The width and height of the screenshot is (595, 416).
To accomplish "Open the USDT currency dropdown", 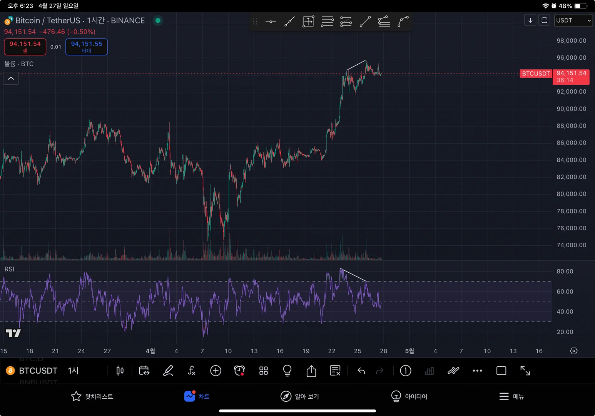I will pos(573,20).
